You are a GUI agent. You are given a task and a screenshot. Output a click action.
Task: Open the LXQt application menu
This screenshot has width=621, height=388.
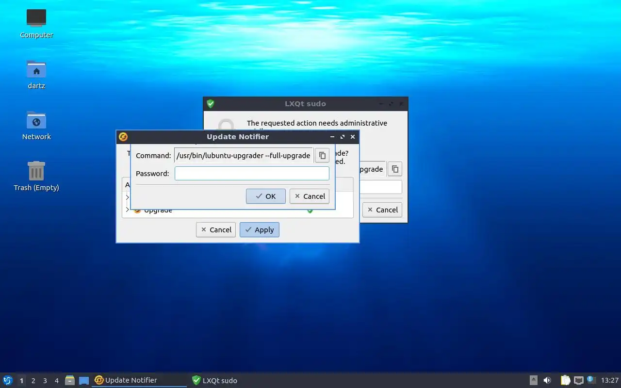[8, 380]
